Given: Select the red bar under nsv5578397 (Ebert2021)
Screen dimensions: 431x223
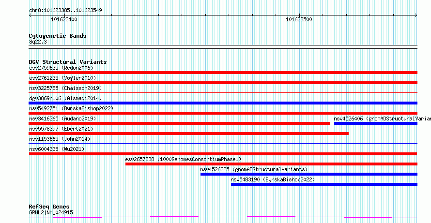Looking at the screenshot, I should [188, 134].
